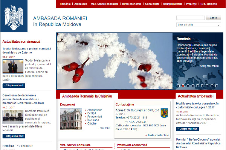The width and height of the screenshot is (226, 150).
Task: Select the second slideshow indicator dot
Action: 183,85
